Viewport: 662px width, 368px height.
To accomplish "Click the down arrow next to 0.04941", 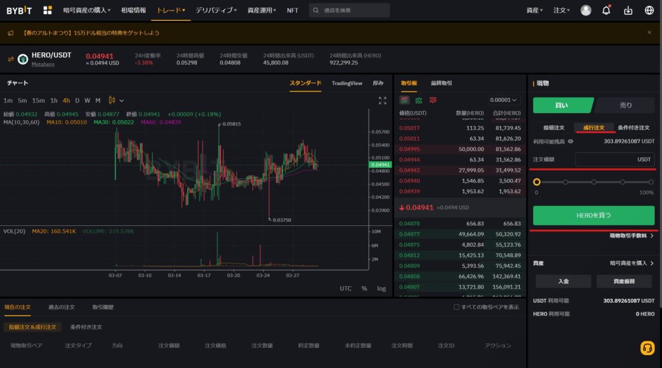I will (402, 207).
